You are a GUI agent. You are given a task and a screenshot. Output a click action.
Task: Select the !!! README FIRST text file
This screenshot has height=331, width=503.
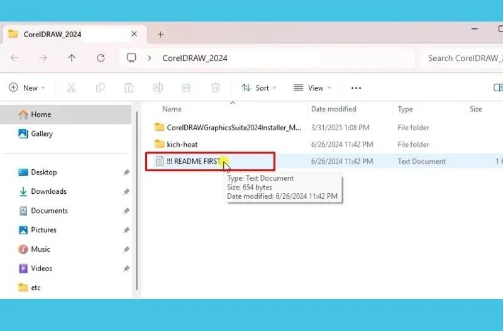pyautogui.click(x=194, y=161)
